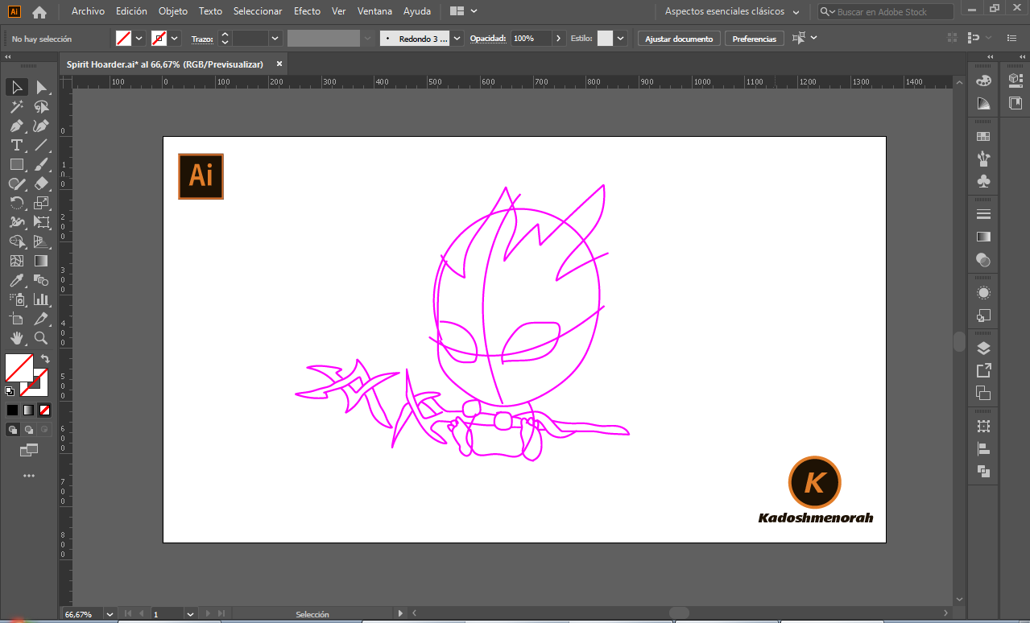
Task: Select the Curvature tool
Action: pyautogui.click(x=42, y=126)
